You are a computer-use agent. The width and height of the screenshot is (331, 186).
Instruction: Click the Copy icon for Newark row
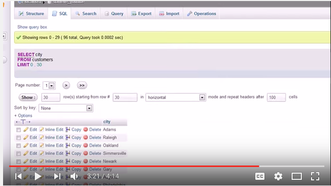point(68,161)
